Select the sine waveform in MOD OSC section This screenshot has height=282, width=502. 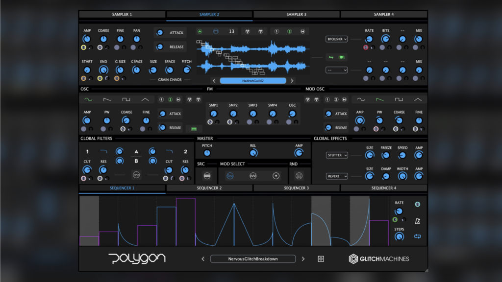click(361, 99)
